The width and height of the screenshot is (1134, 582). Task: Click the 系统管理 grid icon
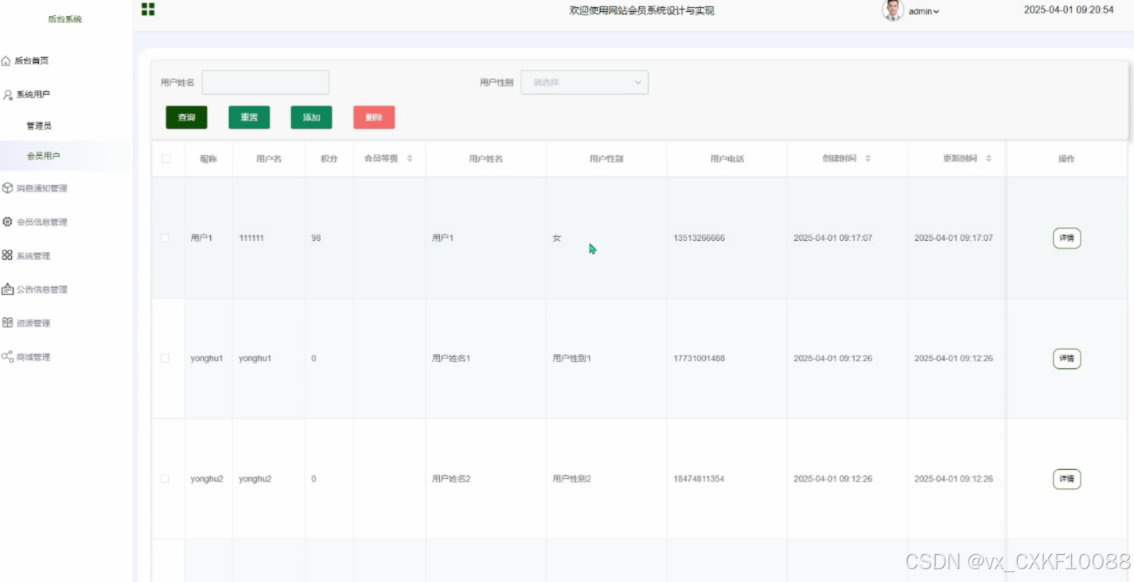7,255
